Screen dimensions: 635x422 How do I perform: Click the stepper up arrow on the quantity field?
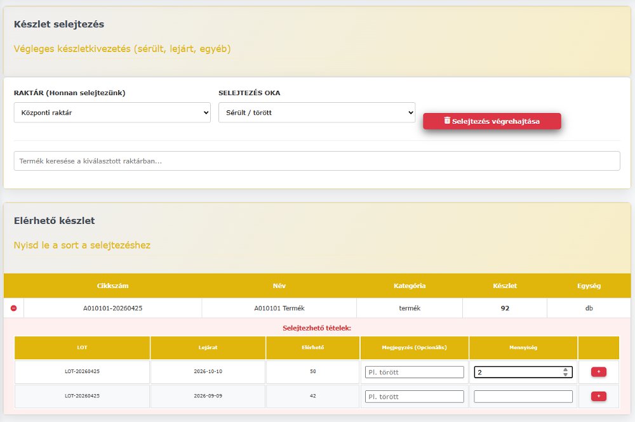point(565,369)
